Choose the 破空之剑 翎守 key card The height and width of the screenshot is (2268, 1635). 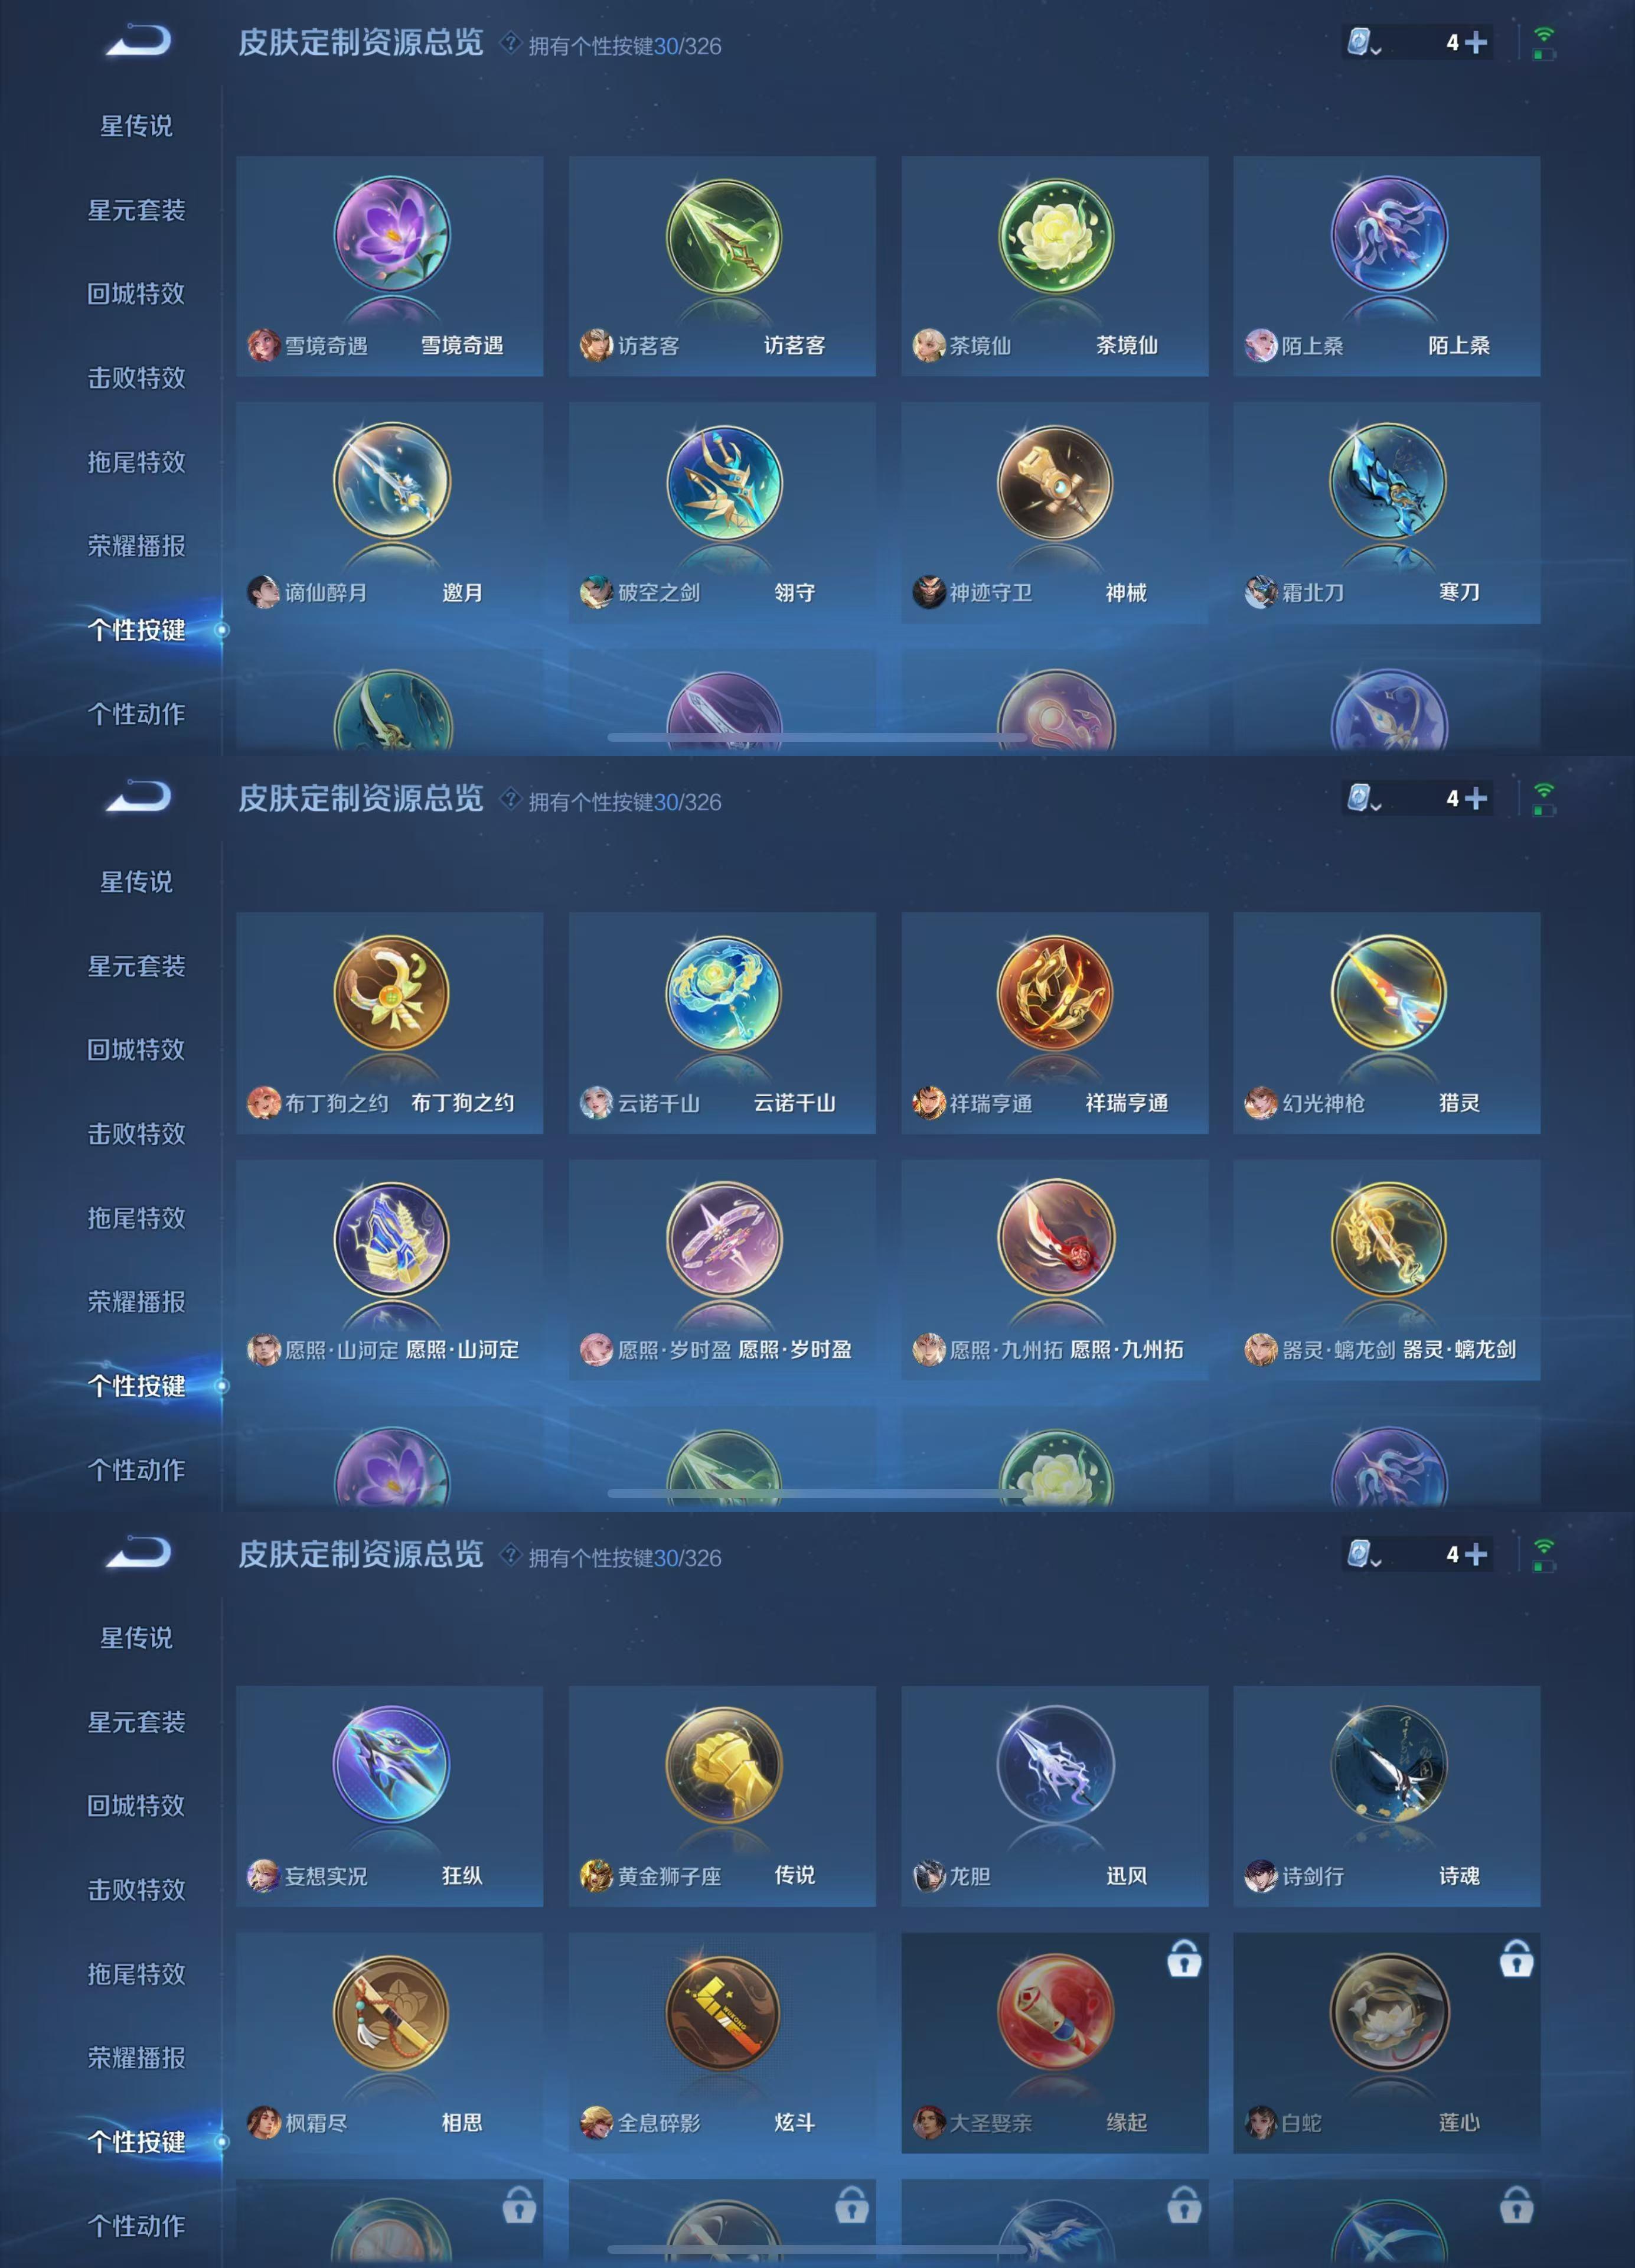(722, 513)
